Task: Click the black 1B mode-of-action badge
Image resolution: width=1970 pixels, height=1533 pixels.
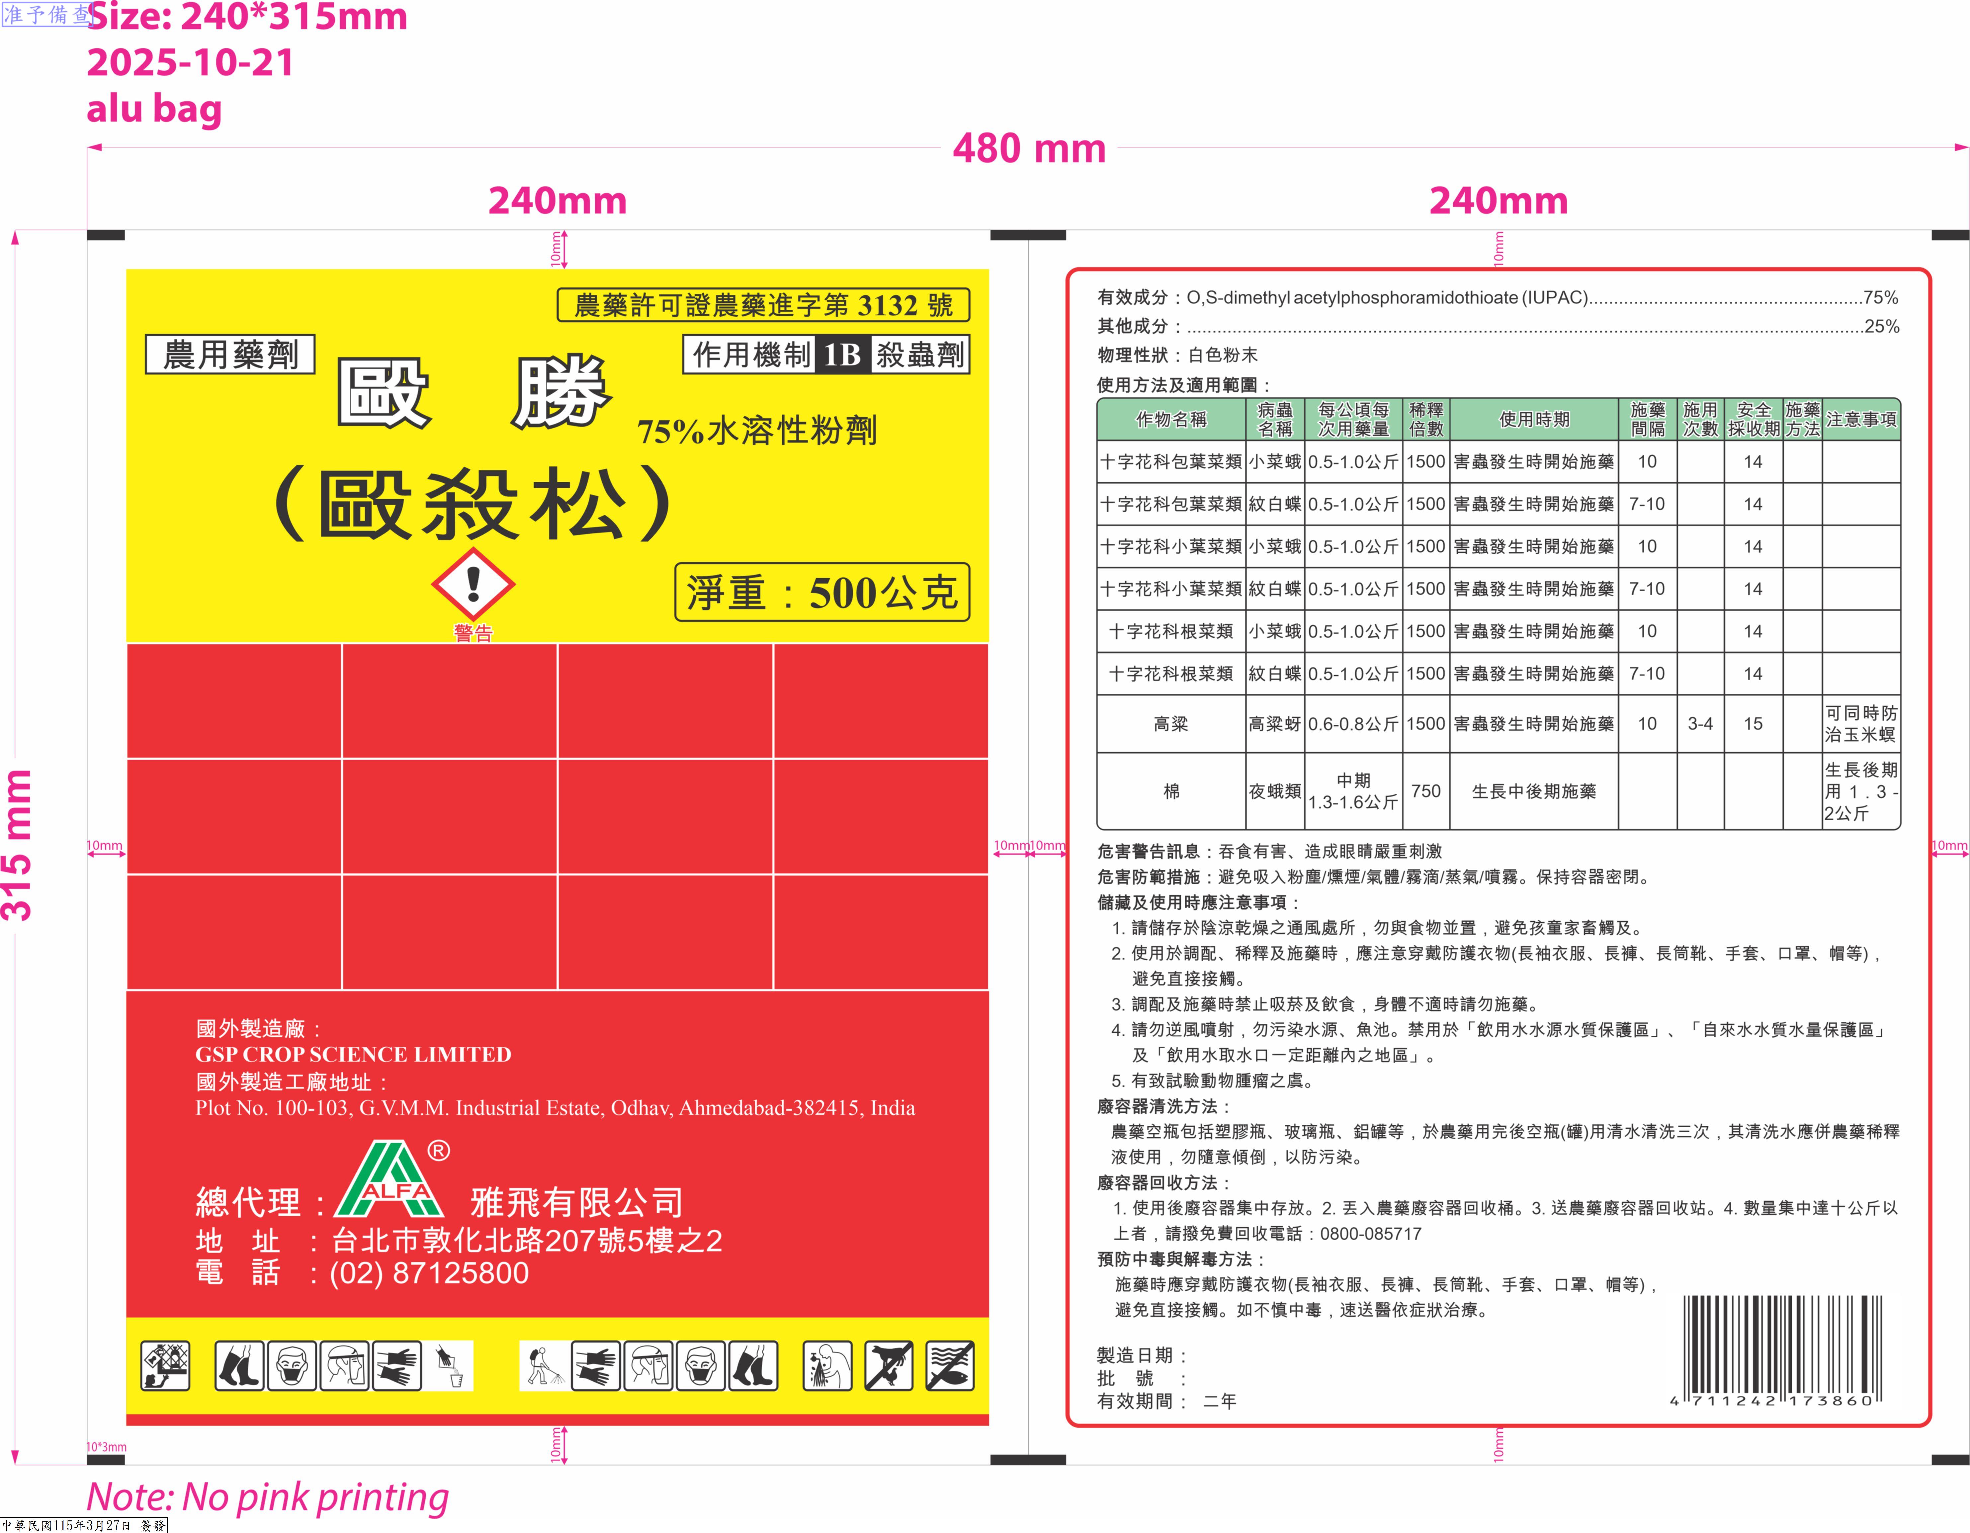Action: [x=842, y=355]
